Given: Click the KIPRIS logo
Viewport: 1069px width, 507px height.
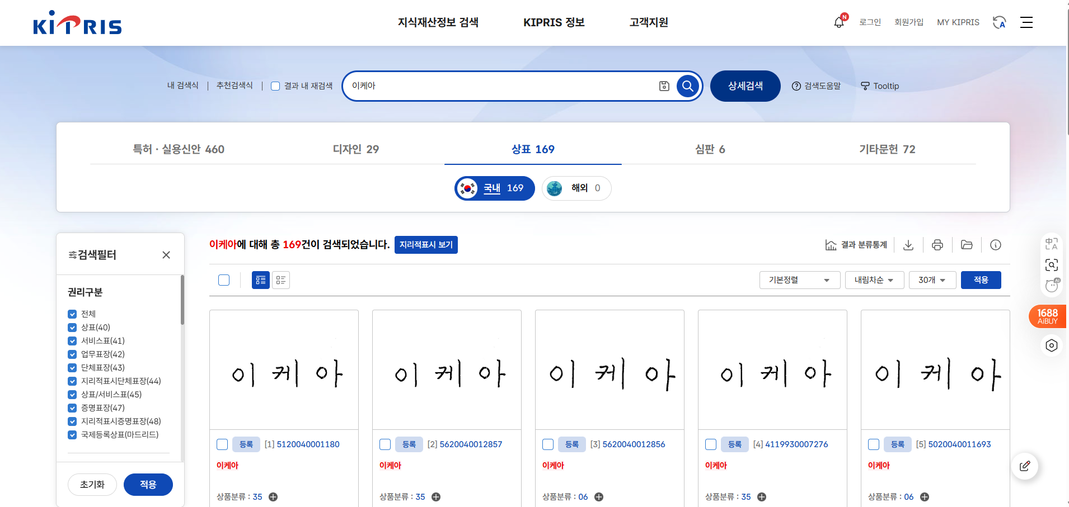Looking at the screenshot, I should (x=77, y=23).
